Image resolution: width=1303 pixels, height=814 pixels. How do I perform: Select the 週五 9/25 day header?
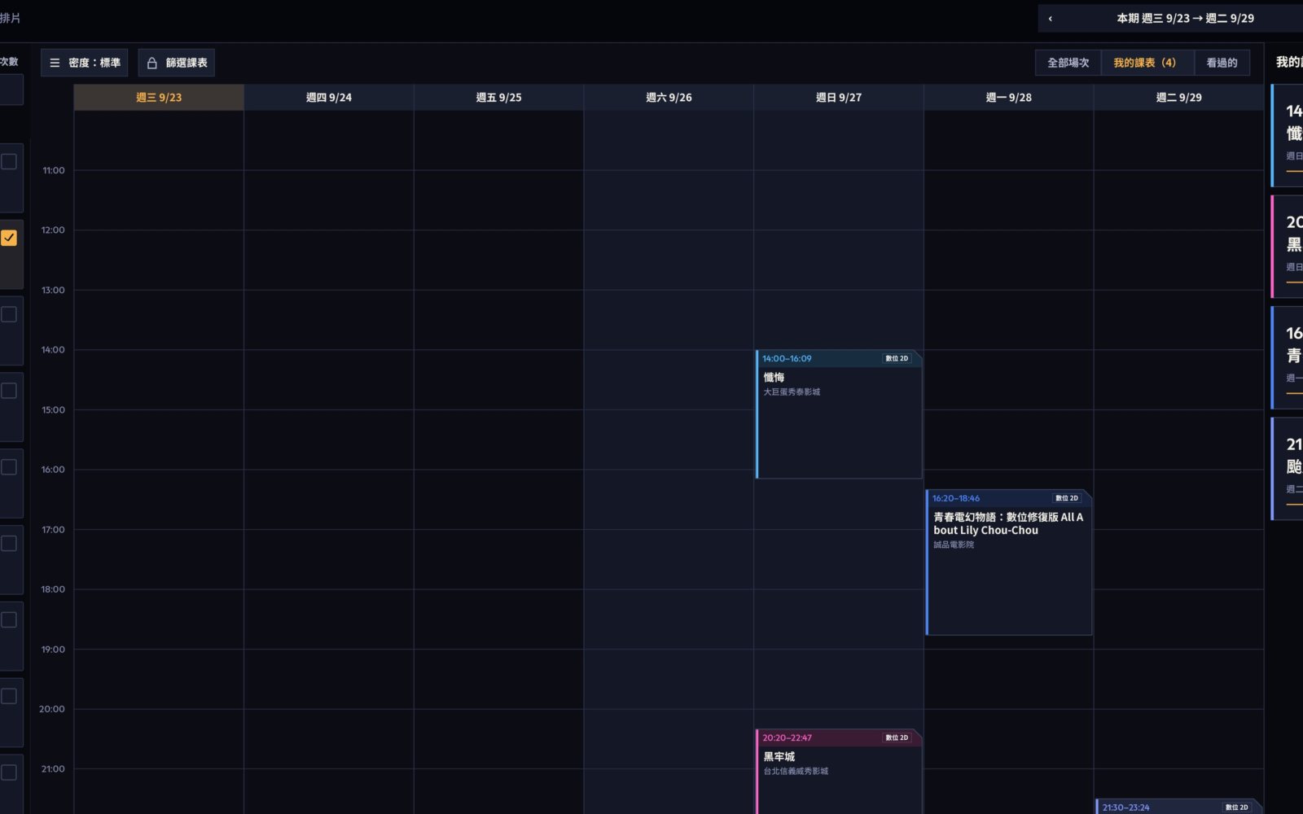pos(498,97)
